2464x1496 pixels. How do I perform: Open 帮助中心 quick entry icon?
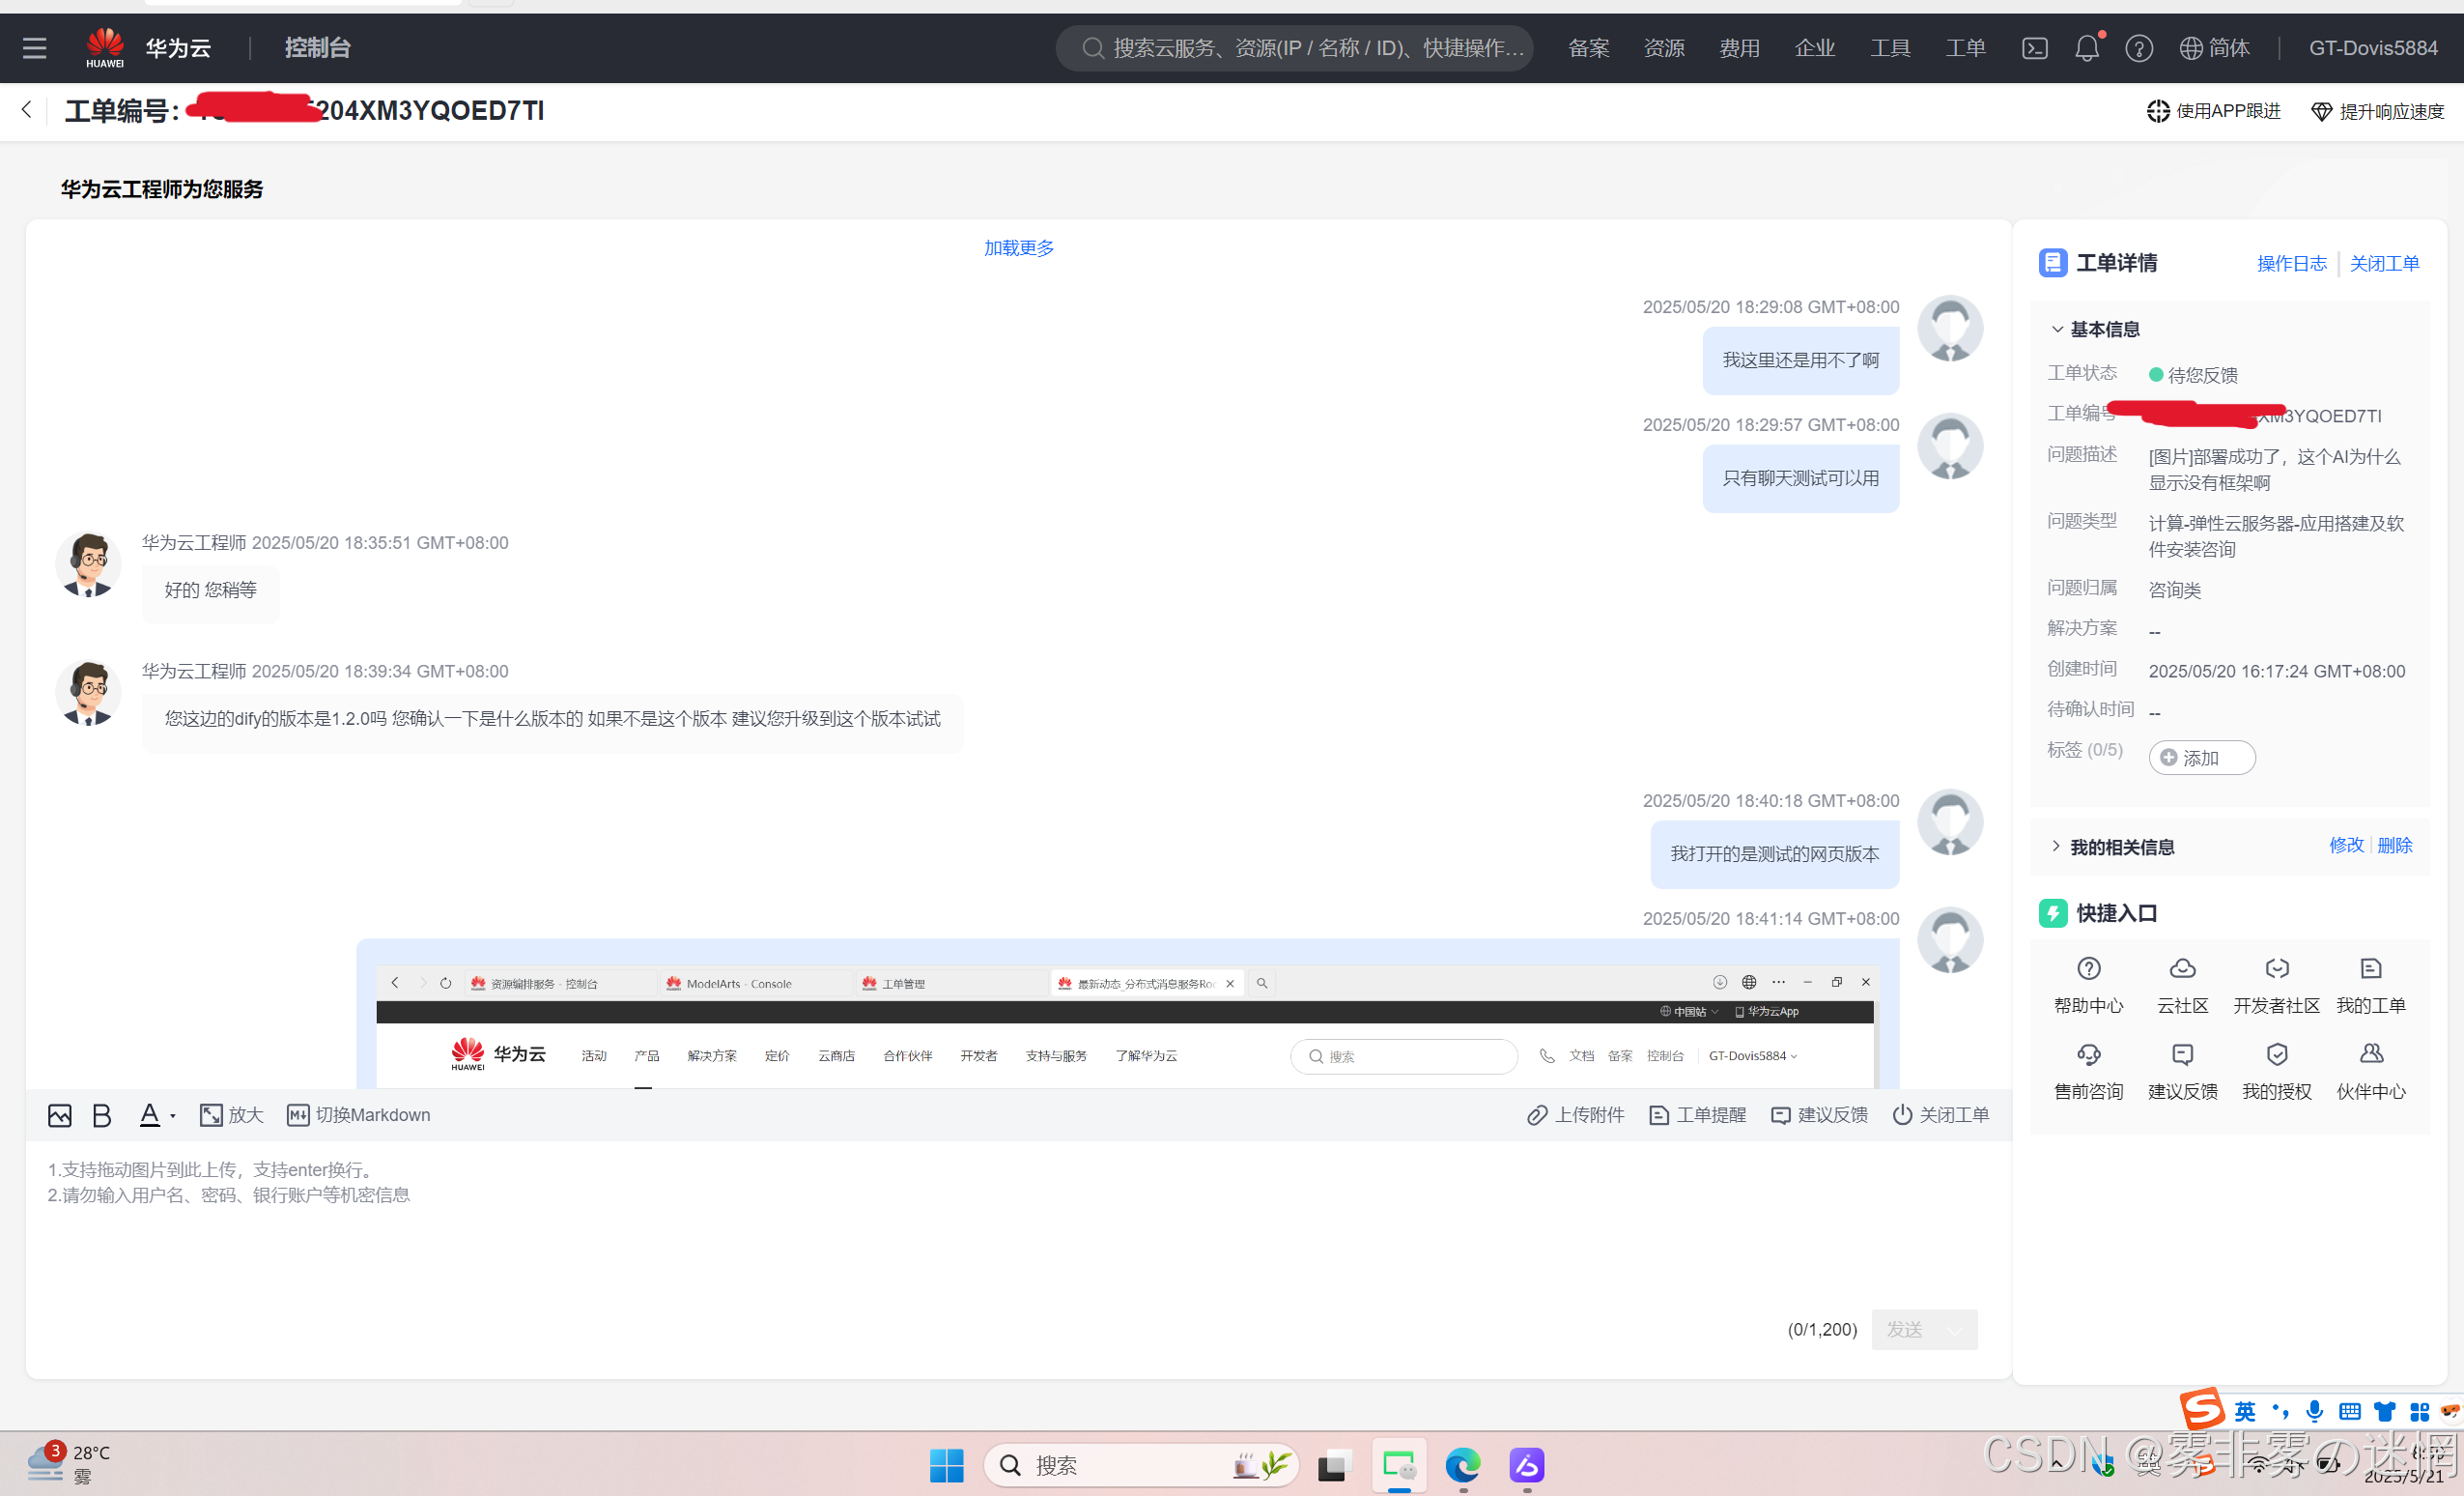point(2088,968)
